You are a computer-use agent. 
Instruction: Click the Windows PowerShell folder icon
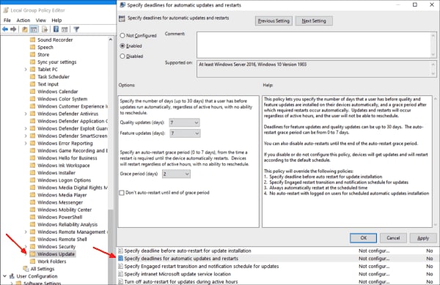[x=32, y=217]
